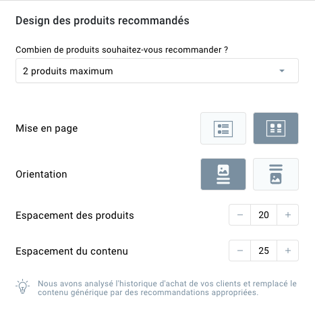Click the 'Orientation' label

click(x=41, y=174)
